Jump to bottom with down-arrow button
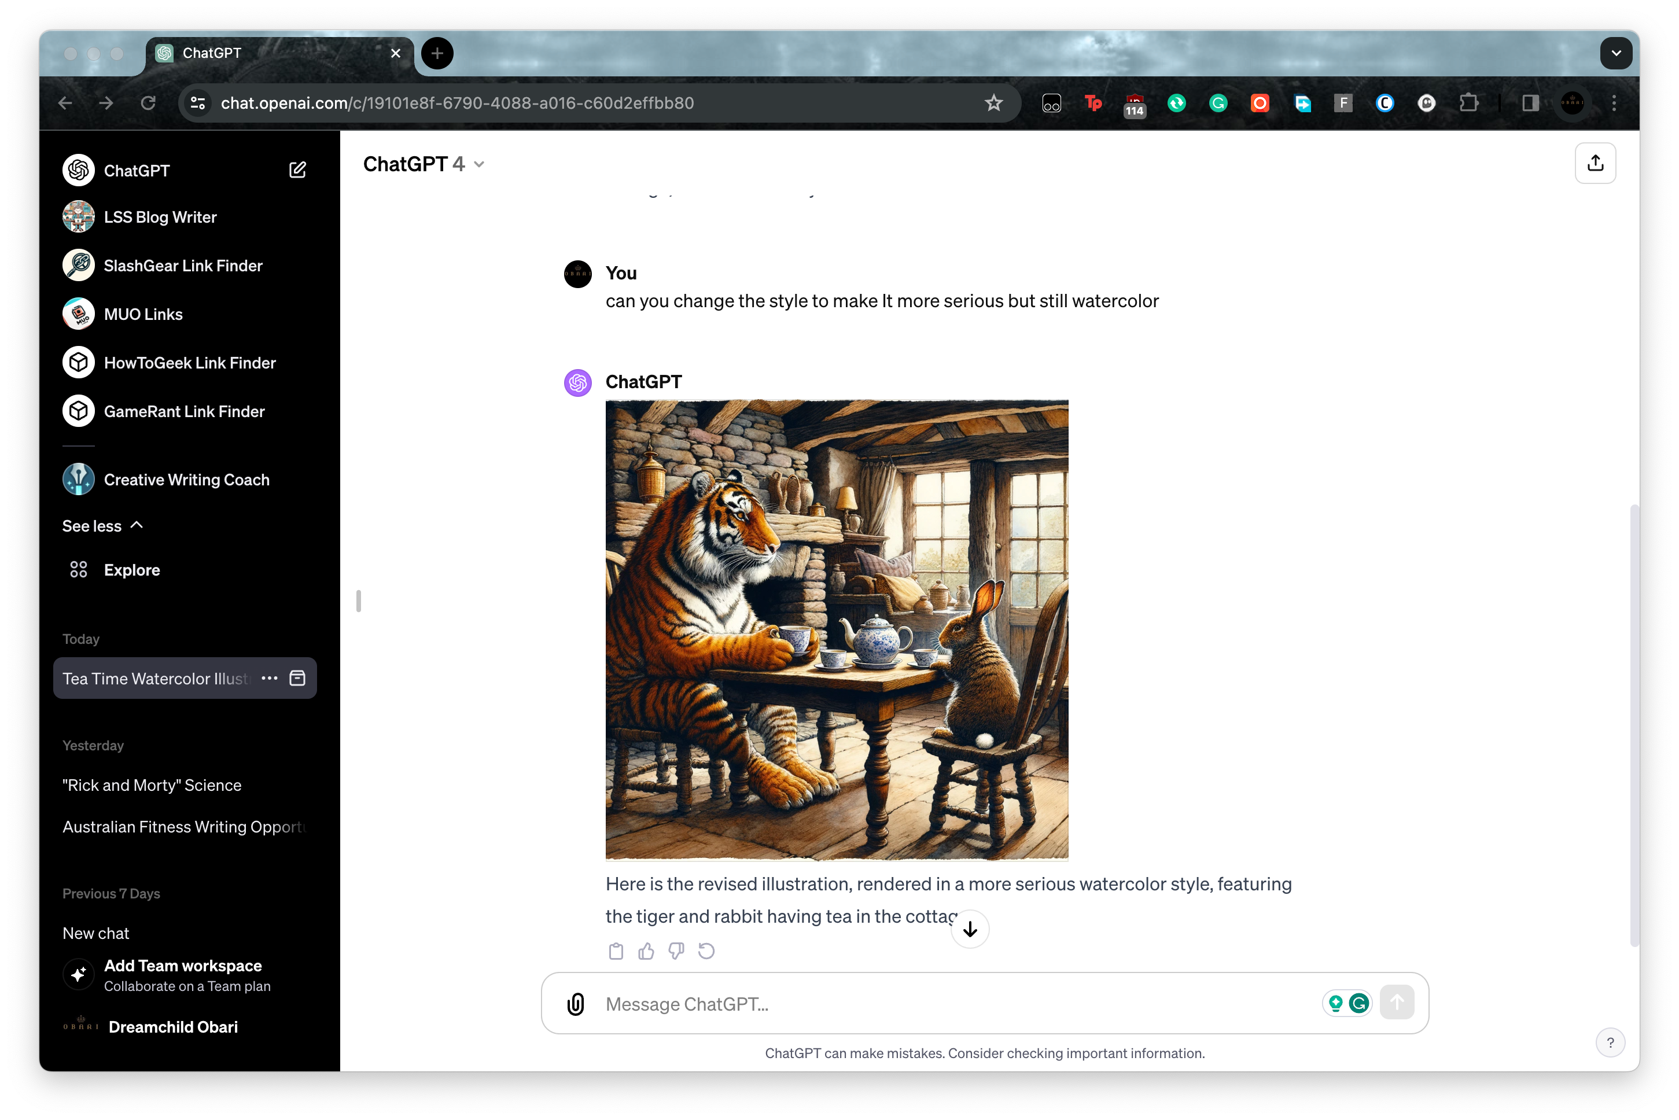 [969, 929]
